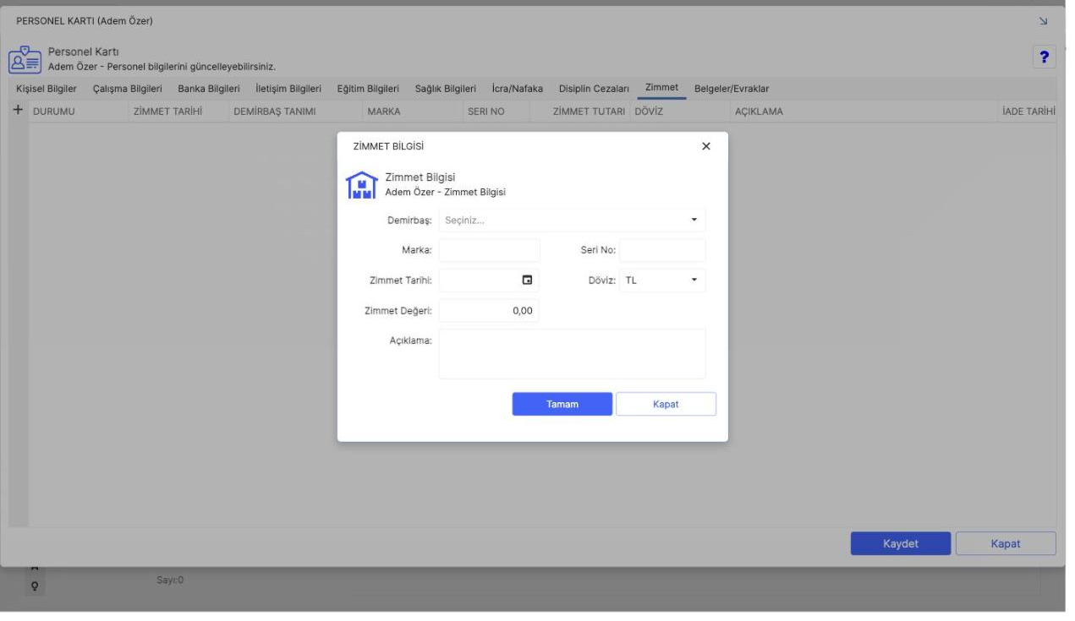Click the warehouse icon in Zimmet Bilgisi dialog
The height and width of the screenshot is (621, 1075).
coord(361,185)
